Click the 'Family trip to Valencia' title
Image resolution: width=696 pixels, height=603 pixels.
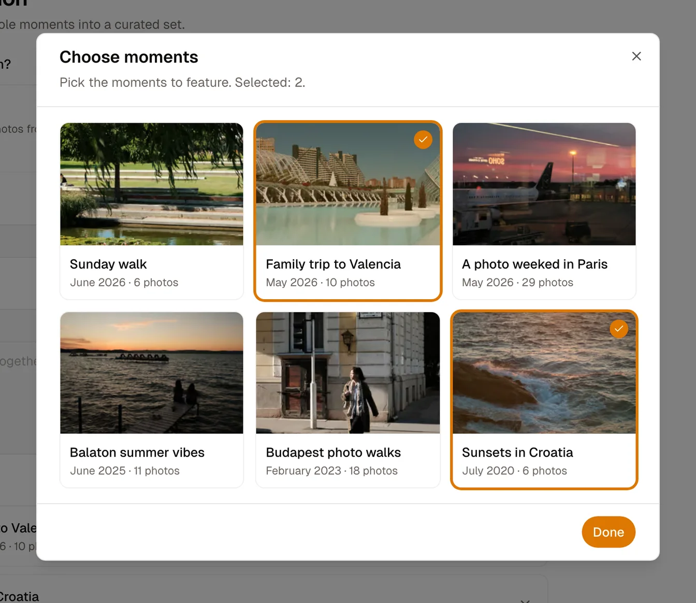coord(333,264)
